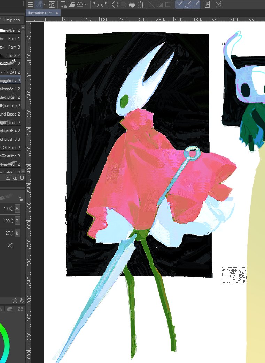The width and height of the screenshot is (265, 363).
Task: Click the 0 value stepper
Action: click(x=12, y=245)
